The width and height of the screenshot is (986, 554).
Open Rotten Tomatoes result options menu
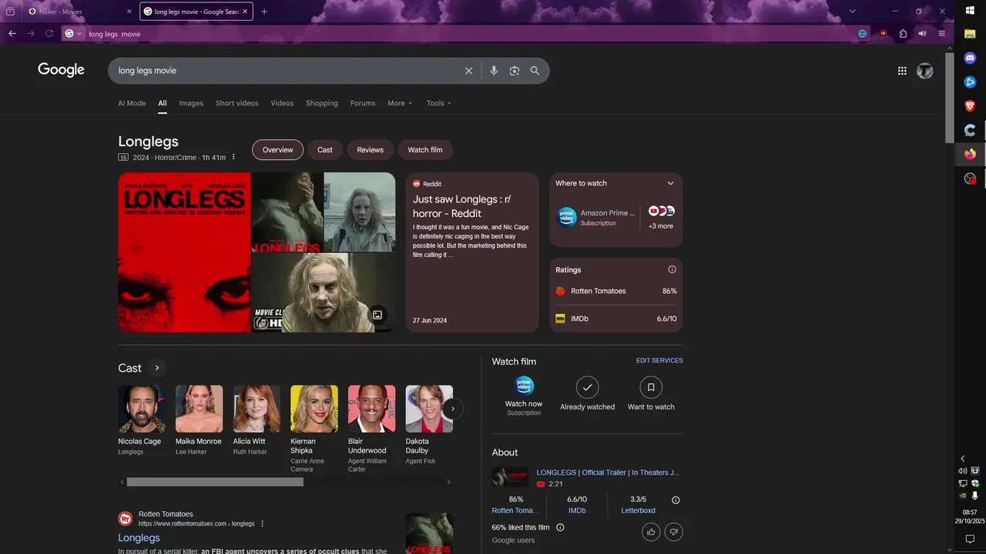(x=263, y=524)
